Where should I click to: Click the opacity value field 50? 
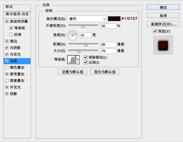[108, 26]
